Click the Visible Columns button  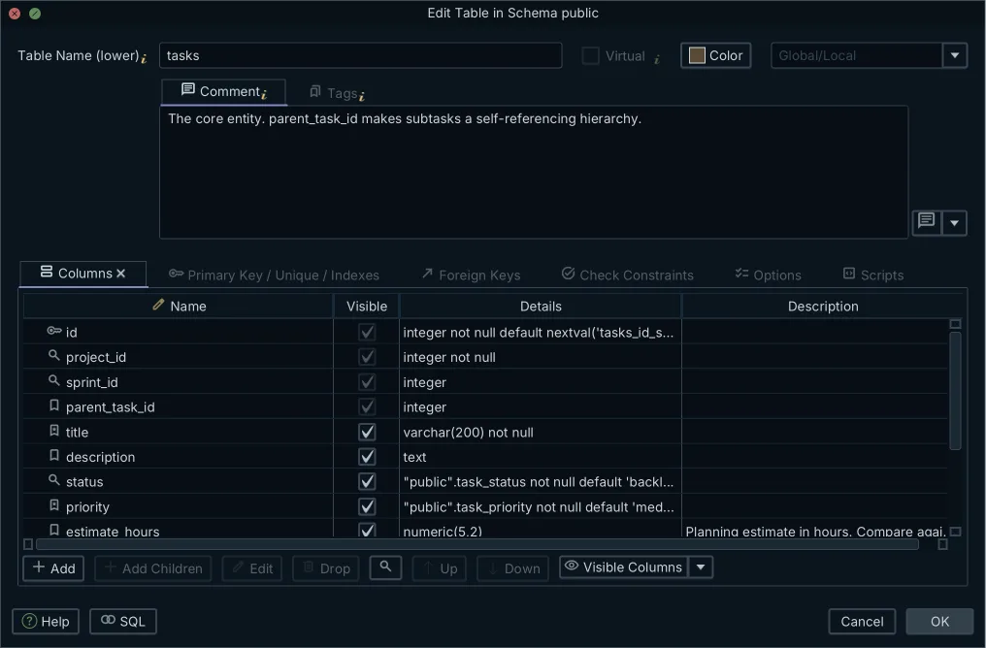(x=624, y=567)
